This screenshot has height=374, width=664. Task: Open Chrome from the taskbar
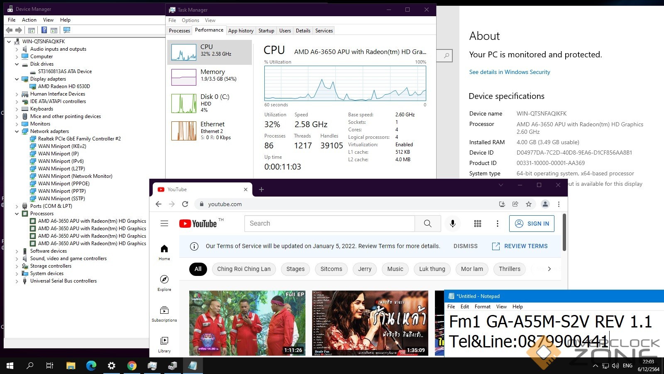coord(132,366)
